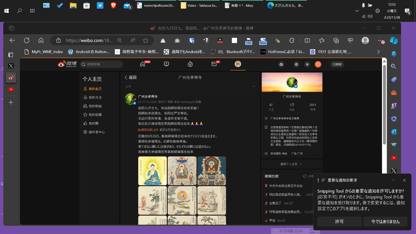Click the 返回 back link
This screenshot has height=234, width=416.
(131, 78)
